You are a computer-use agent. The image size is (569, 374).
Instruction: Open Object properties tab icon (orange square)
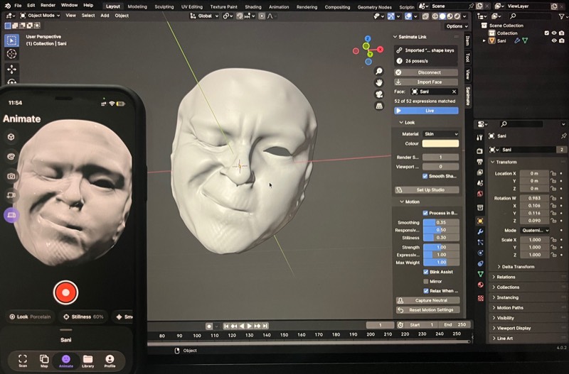point(479,221)
